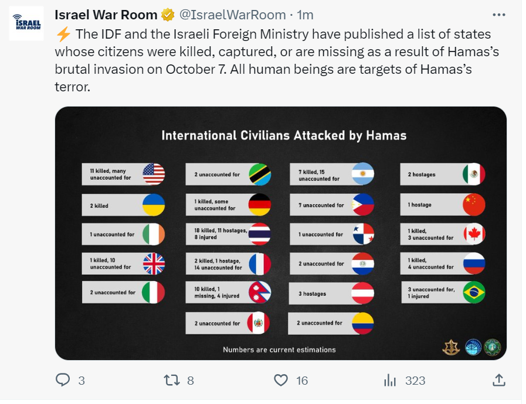Open the International Civilians infographic image
Viewport: 526px width, 404px height.
pos(281,233)
